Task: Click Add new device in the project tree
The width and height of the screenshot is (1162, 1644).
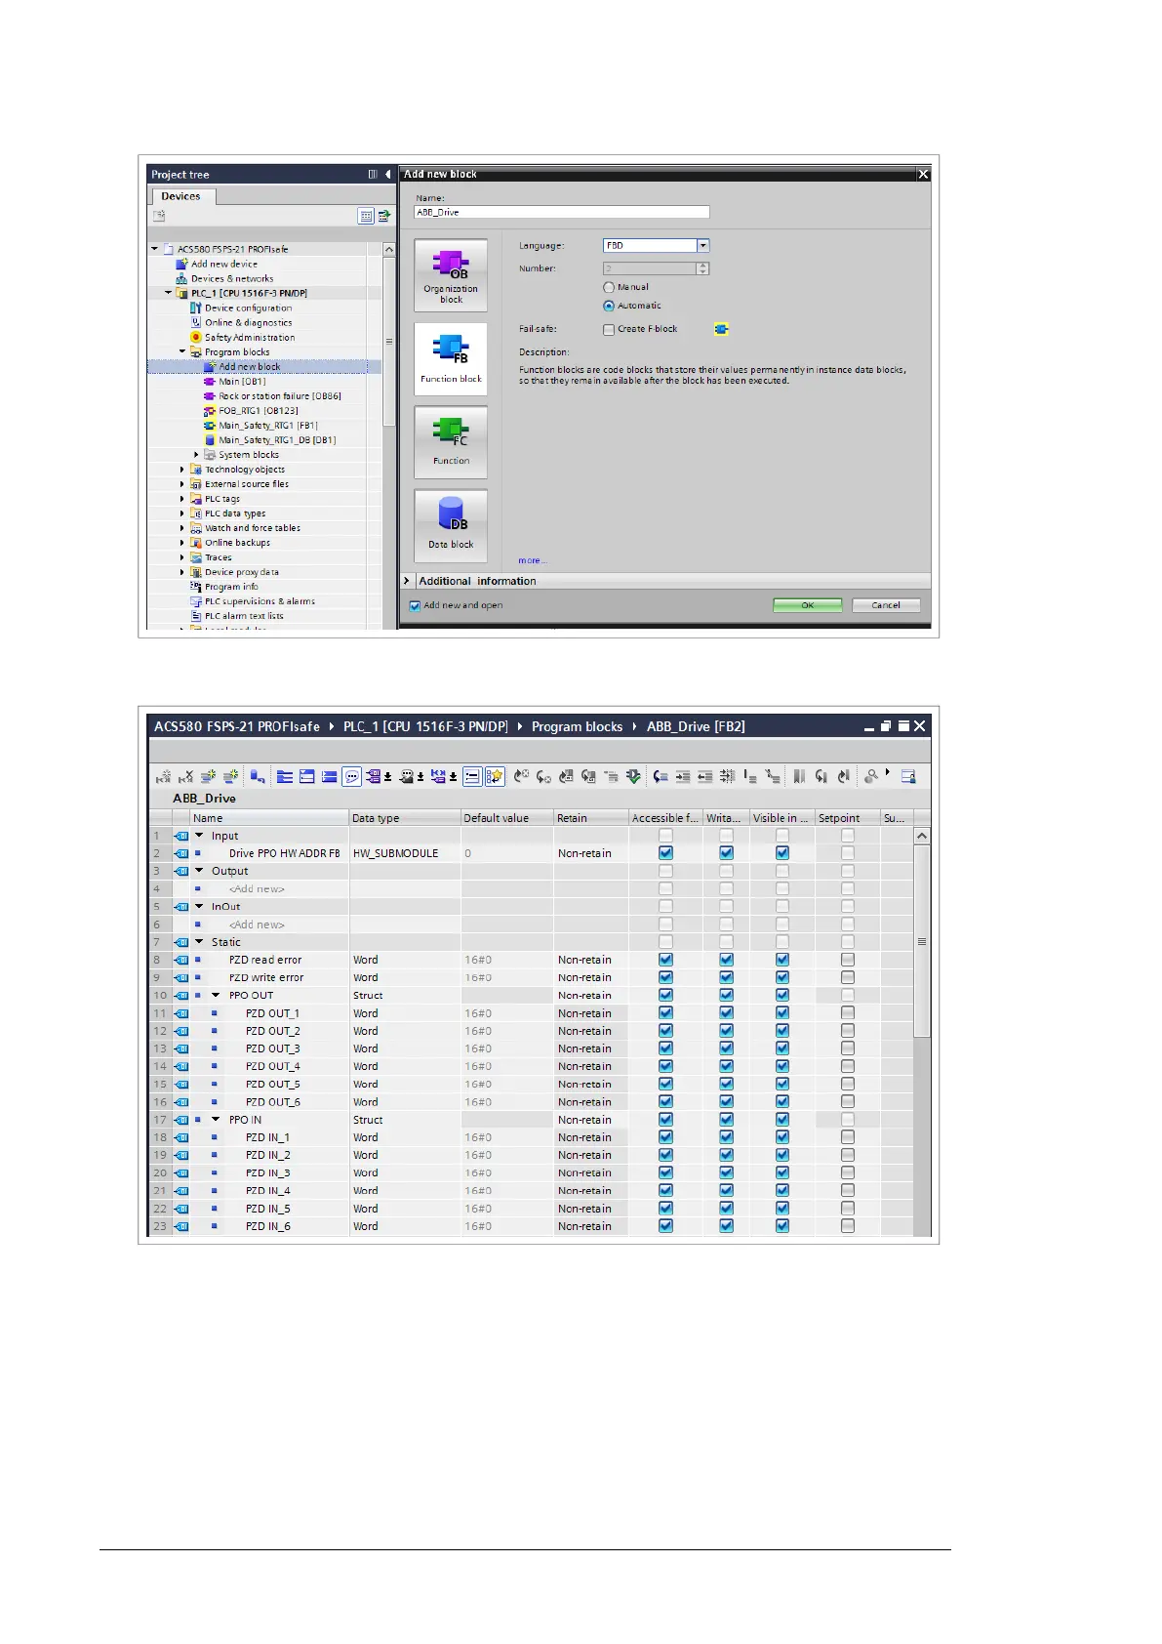Action: (x=224, y=264)
